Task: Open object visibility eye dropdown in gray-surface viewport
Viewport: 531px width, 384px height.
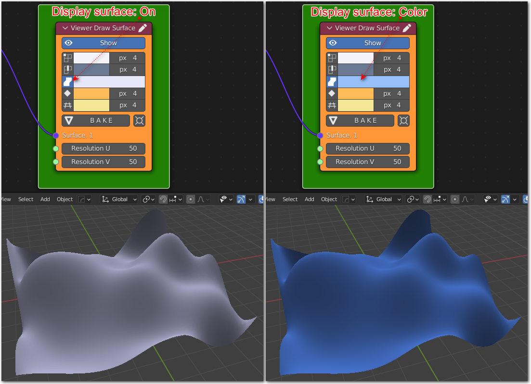Action: [226, 199]
